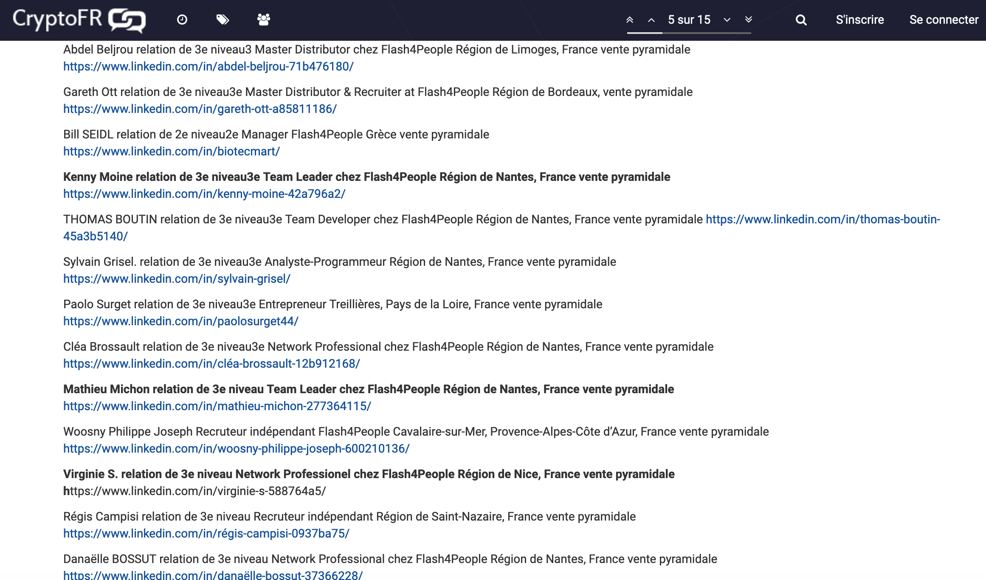This screenshot has width=986, height=580.
Task: Open the groups users icon
Action: [263, 20]
